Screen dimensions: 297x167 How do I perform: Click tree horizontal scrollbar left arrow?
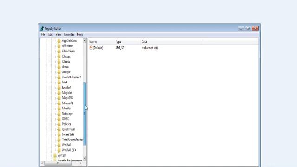[x=42, y=163]
